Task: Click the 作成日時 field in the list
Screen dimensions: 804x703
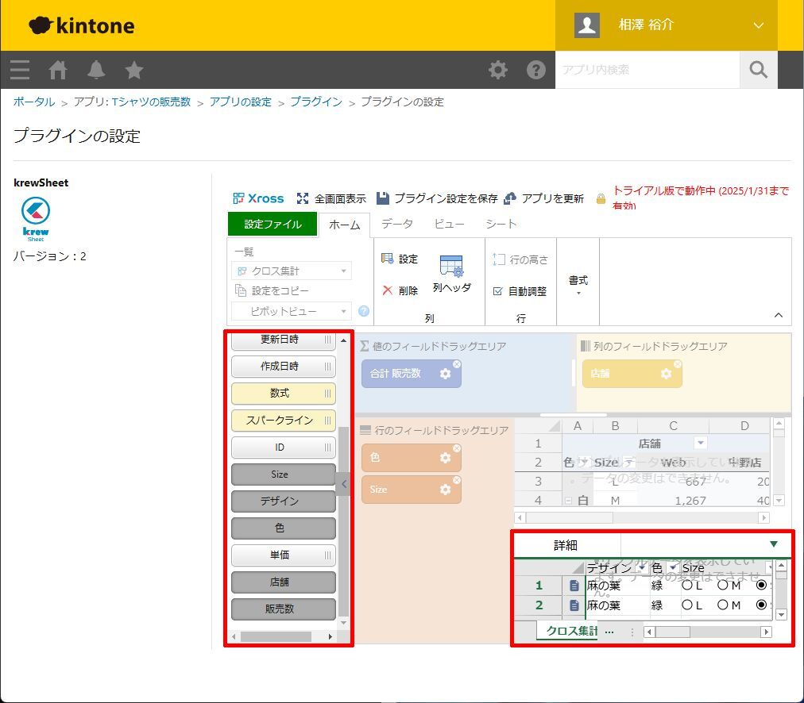Action: tap(284, 366)
